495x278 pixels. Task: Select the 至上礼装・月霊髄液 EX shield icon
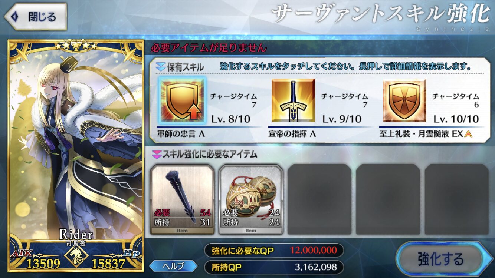tap(404, 100)
